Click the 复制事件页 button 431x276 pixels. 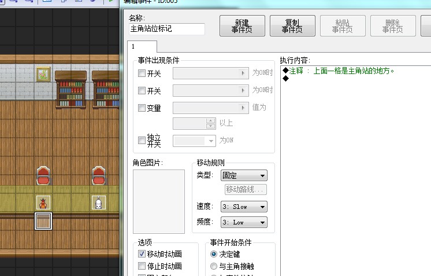coord(292,26)
